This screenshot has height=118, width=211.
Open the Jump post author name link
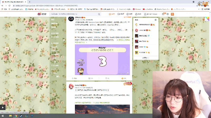(78, 85)
